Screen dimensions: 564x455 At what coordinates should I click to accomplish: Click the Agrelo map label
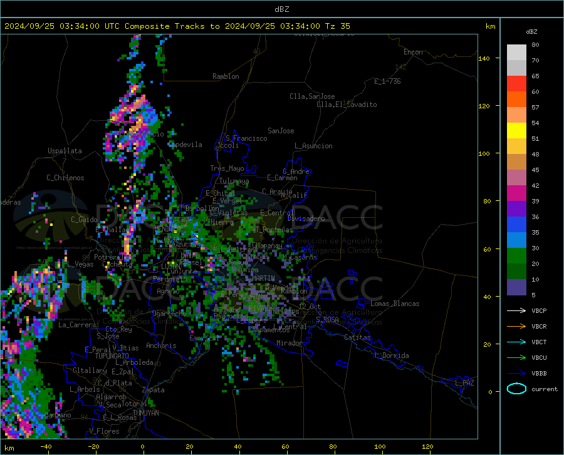(168, 291)
